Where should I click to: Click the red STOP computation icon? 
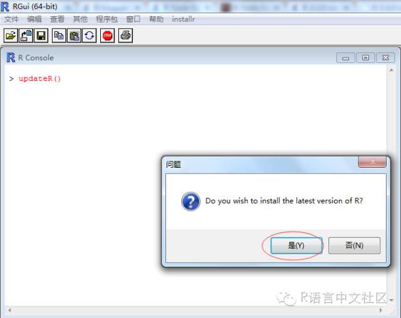pos(107,36)
